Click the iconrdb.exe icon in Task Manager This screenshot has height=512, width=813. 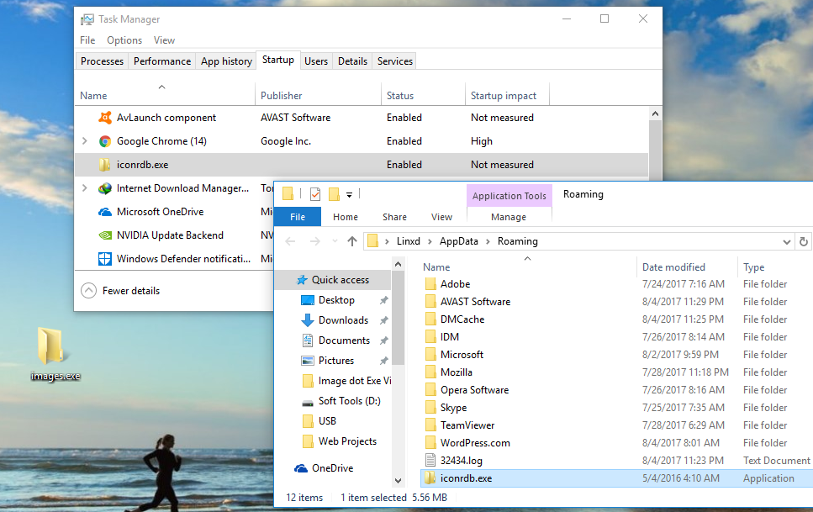click(105, 165)
